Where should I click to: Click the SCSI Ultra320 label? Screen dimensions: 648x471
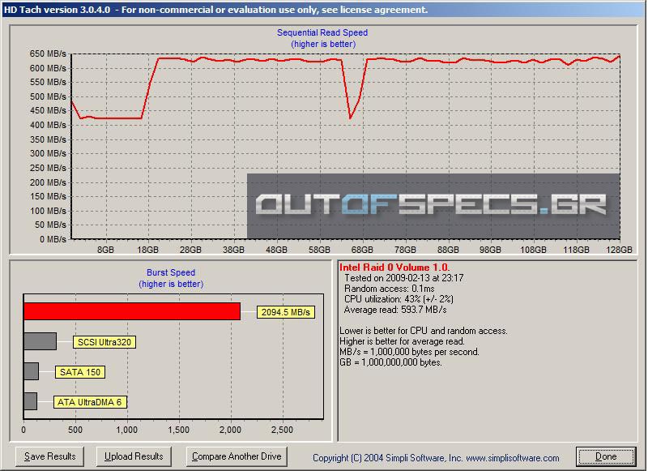point(104,342)
